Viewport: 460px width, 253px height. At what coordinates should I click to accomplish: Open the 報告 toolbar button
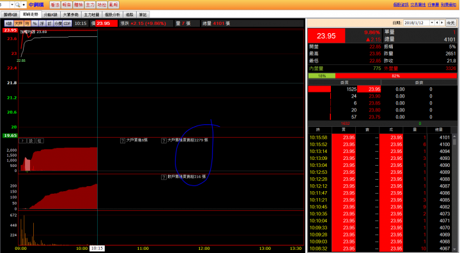66,4
